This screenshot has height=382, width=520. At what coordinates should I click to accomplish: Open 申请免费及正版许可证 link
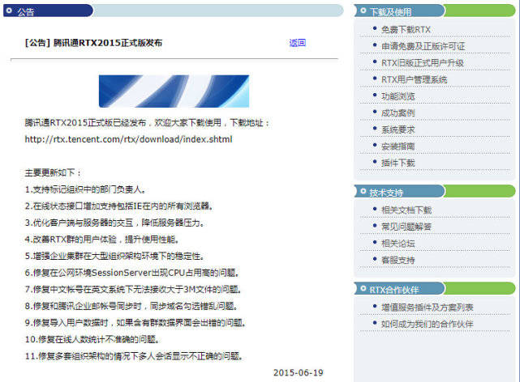coord(423,46)
